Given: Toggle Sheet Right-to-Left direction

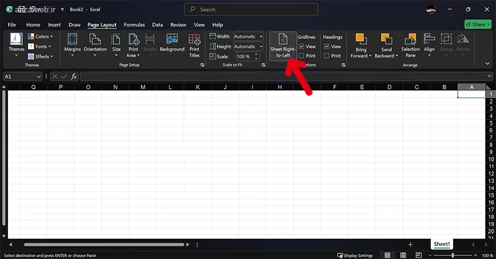Looking at the screenshot, I should [283, 46].
